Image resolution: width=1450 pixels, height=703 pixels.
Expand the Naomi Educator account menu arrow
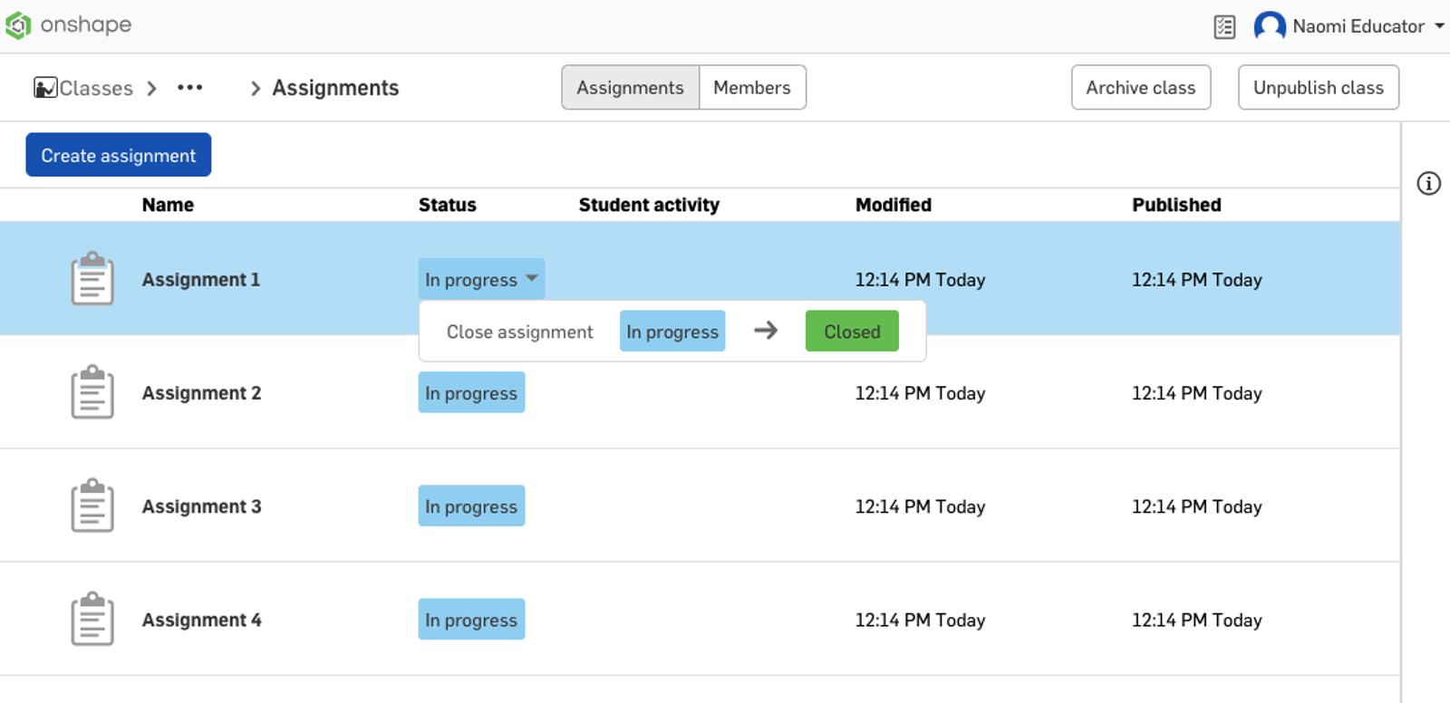tap(1439, 26)
